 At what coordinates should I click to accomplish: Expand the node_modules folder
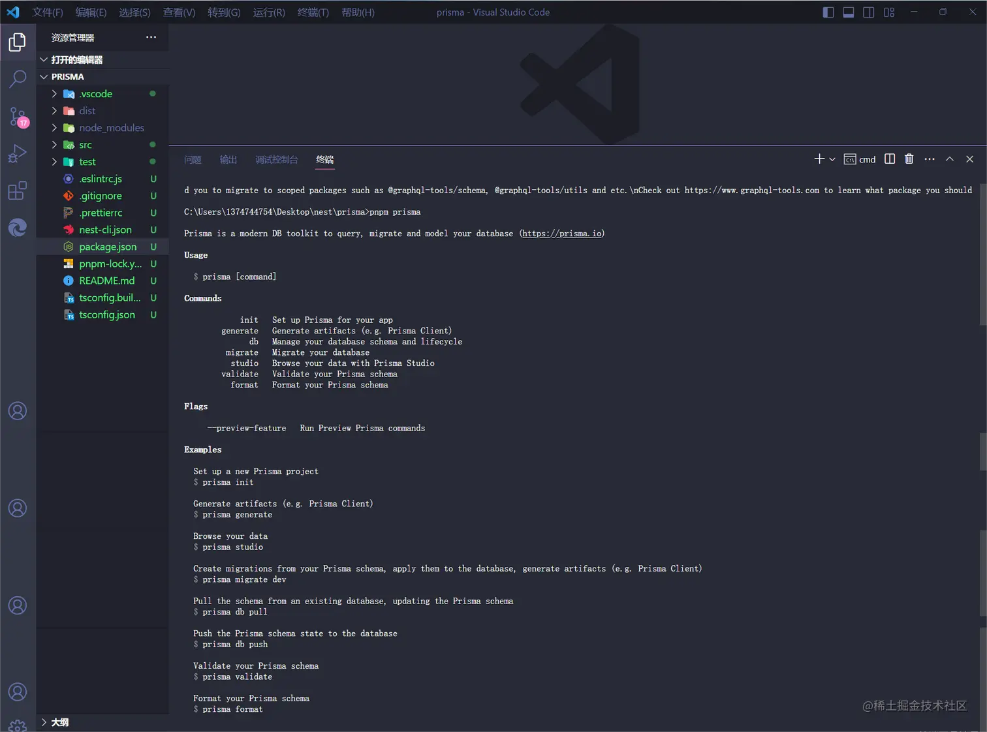coord(102,128)
